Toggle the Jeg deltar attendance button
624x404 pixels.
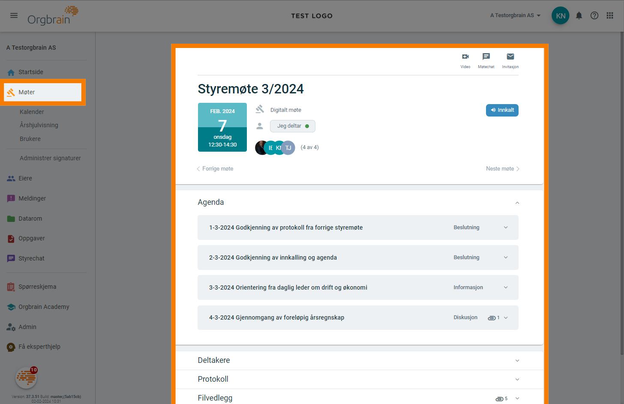[x=293, y=126]
